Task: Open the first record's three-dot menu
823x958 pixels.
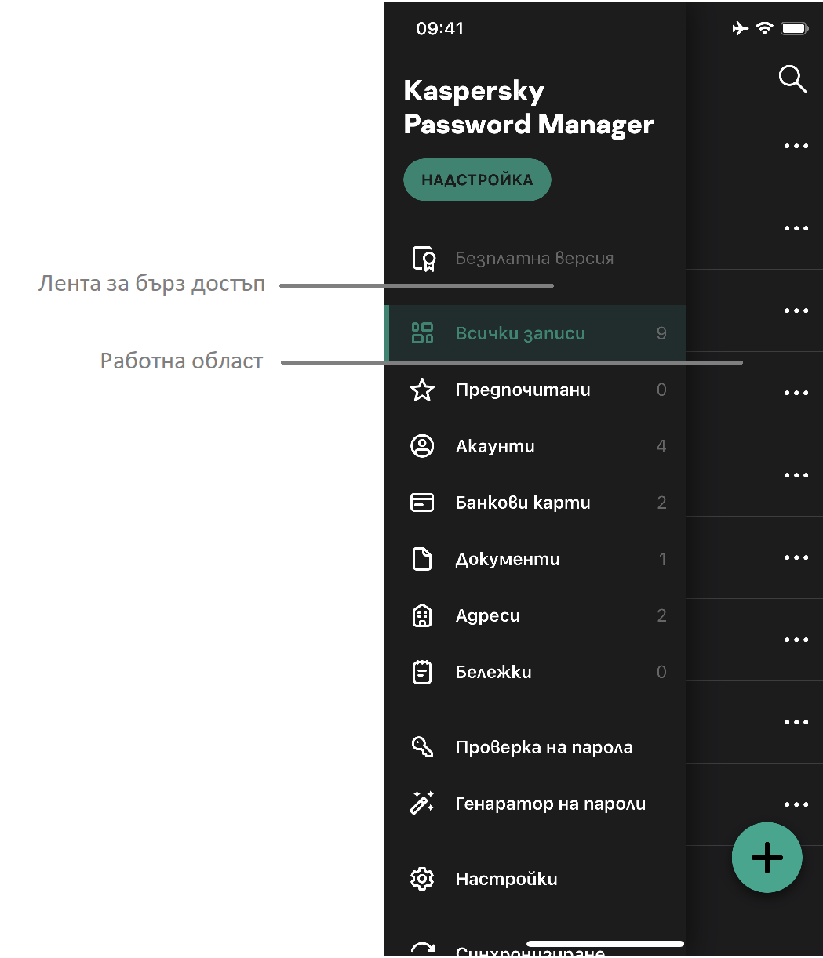Action: coord(796,146)
